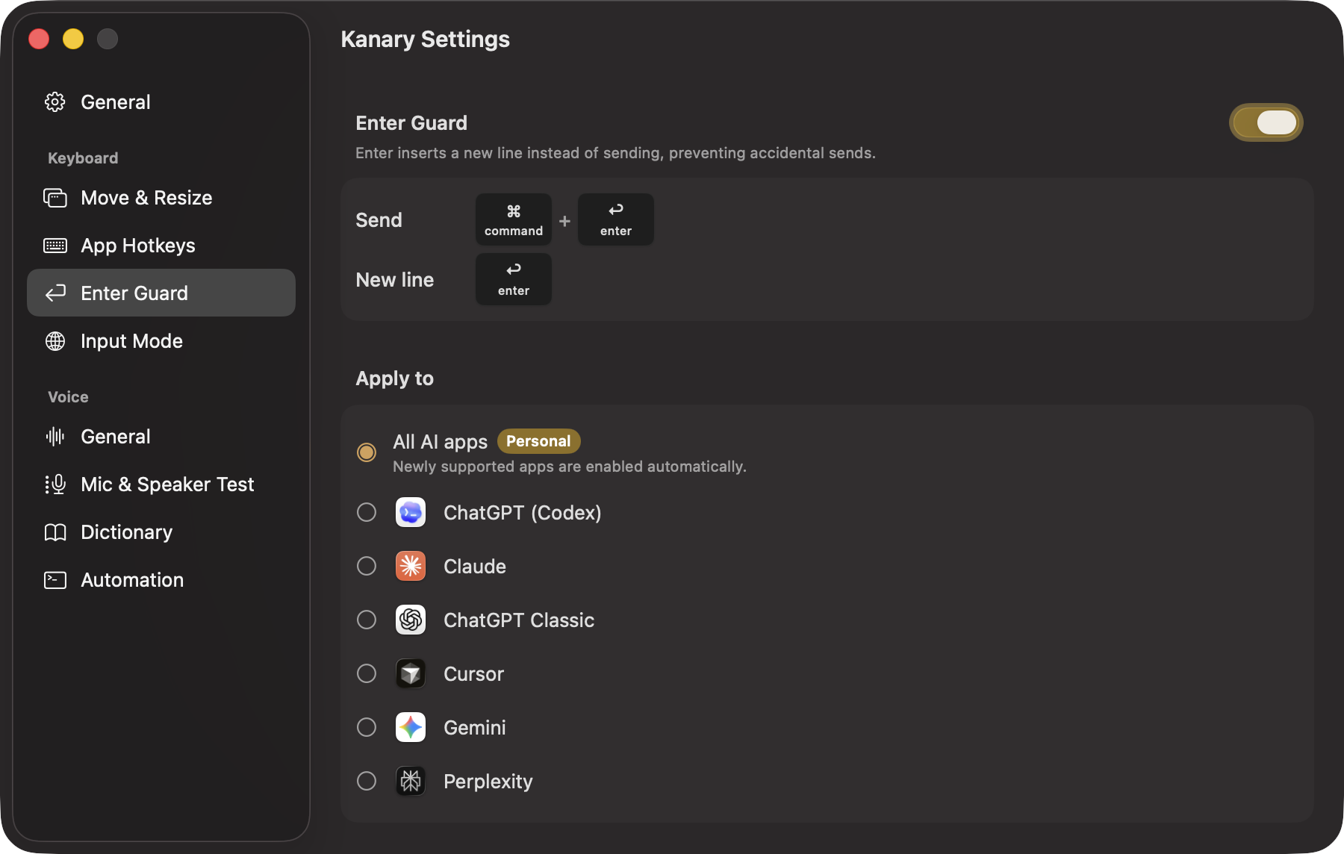Click the Move & Resize window icon

point(55,198)
